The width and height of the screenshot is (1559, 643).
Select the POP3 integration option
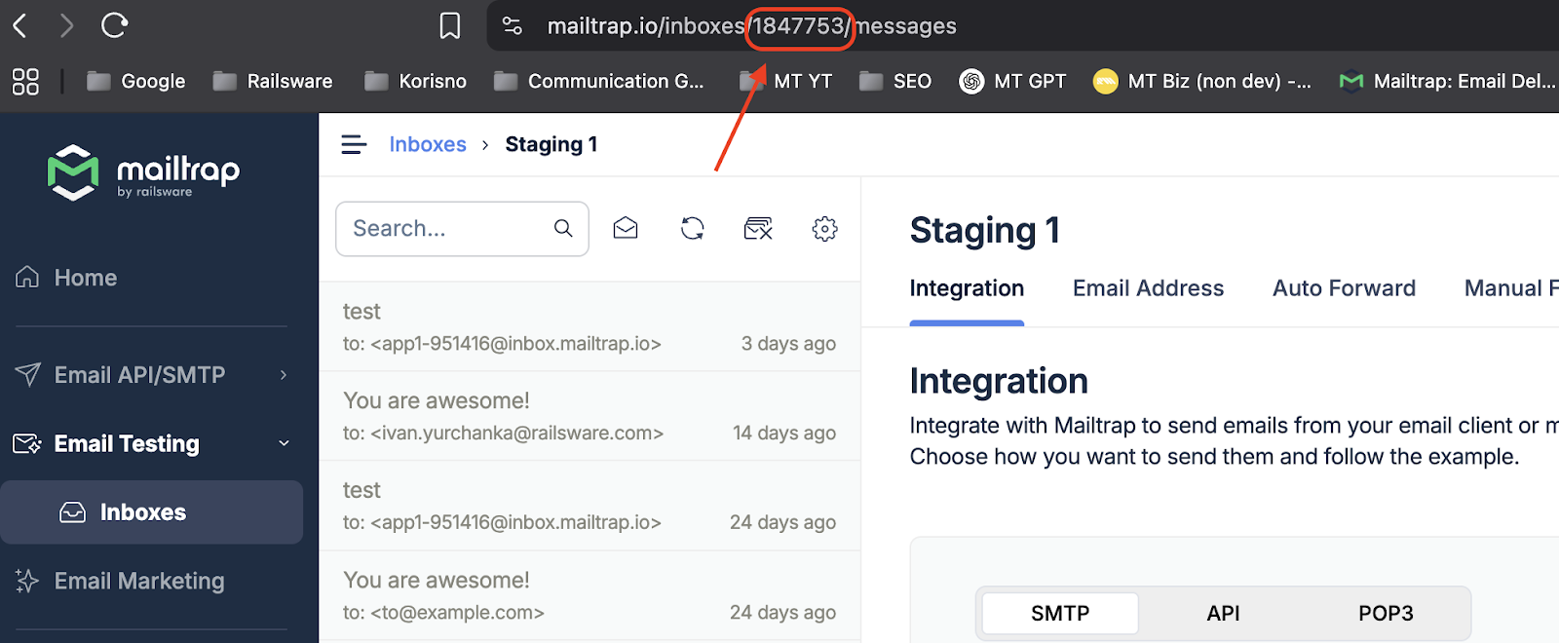[1386, 614]
